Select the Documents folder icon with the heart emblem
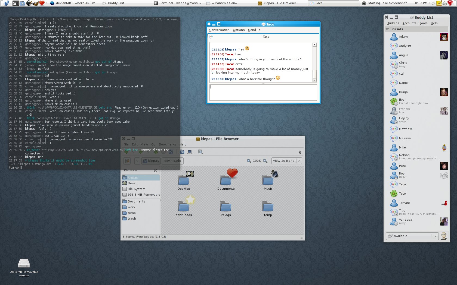Viewport: 457px width, 285px height. (x=226, y=179)
